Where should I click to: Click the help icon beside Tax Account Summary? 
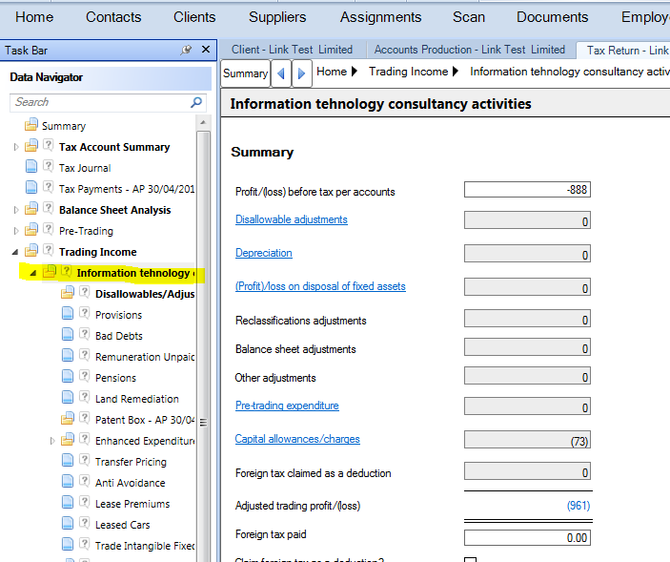[x=49, y=145]
